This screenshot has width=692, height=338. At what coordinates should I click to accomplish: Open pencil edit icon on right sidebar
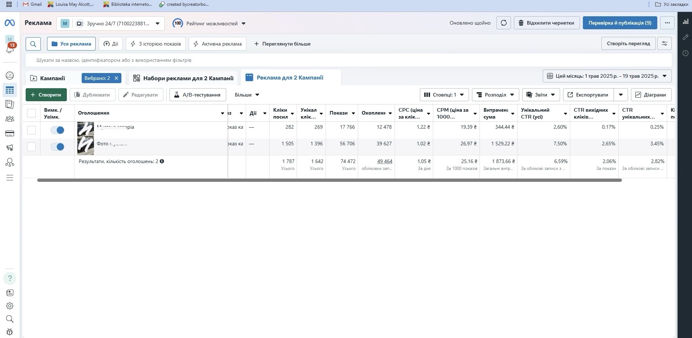(685, 37)
